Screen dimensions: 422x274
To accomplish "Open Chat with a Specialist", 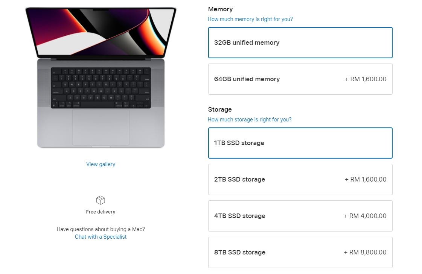I will pos(101,237).
